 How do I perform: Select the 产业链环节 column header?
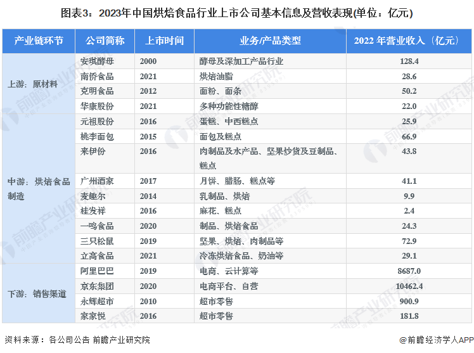coord(39,41)
